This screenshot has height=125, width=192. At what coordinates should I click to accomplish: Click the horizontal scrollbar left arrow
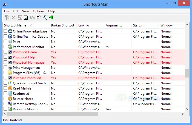click(5, 114)
